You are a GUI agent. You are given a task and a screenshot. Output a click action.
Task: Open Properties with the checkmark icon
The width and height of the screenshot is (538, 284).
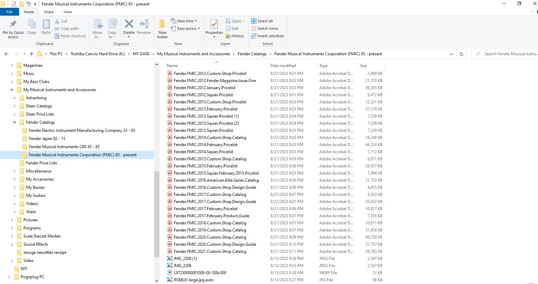click(214, 24)
